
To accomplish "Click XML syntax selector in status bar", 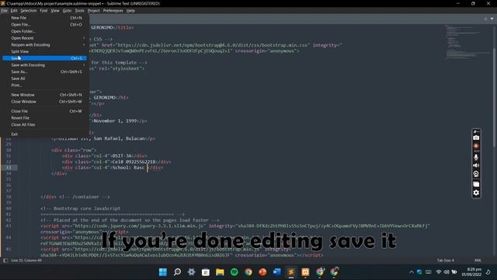I will pos(478,261).
